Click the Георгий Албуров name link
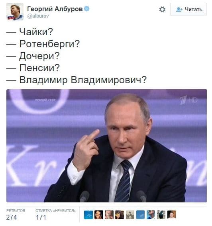The image size is (212, 226). tap(55, 9)
